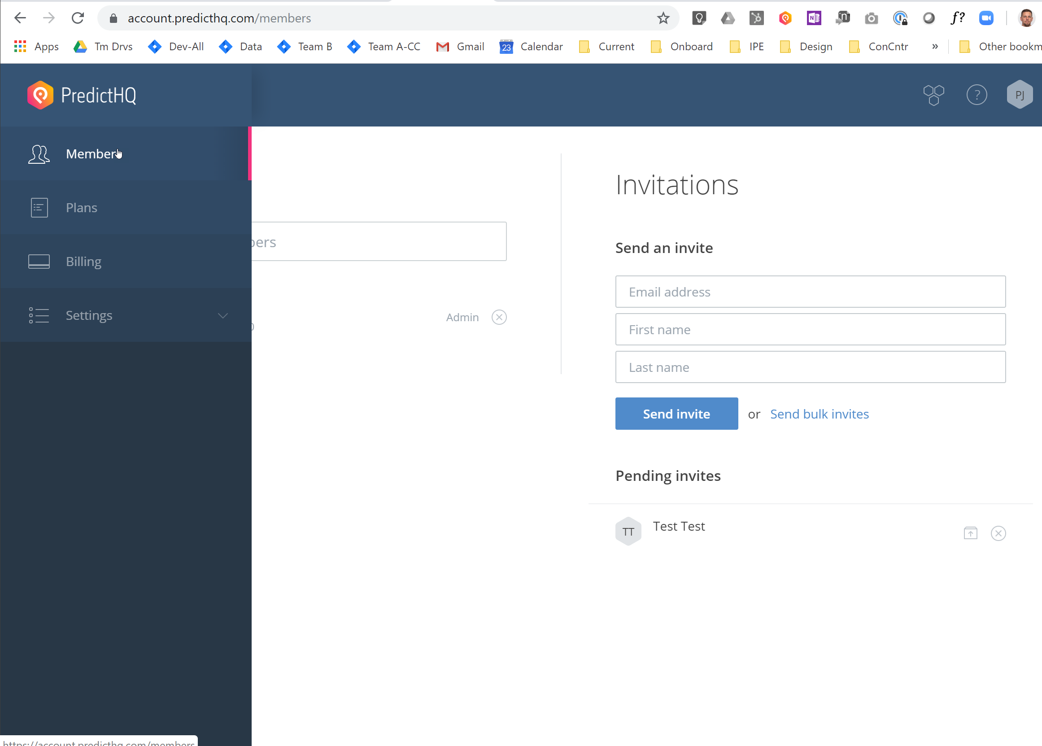Viewport: 1042px width, 746px height.
Task: Reload the page with refresh icon
Action: coord(78,18)
